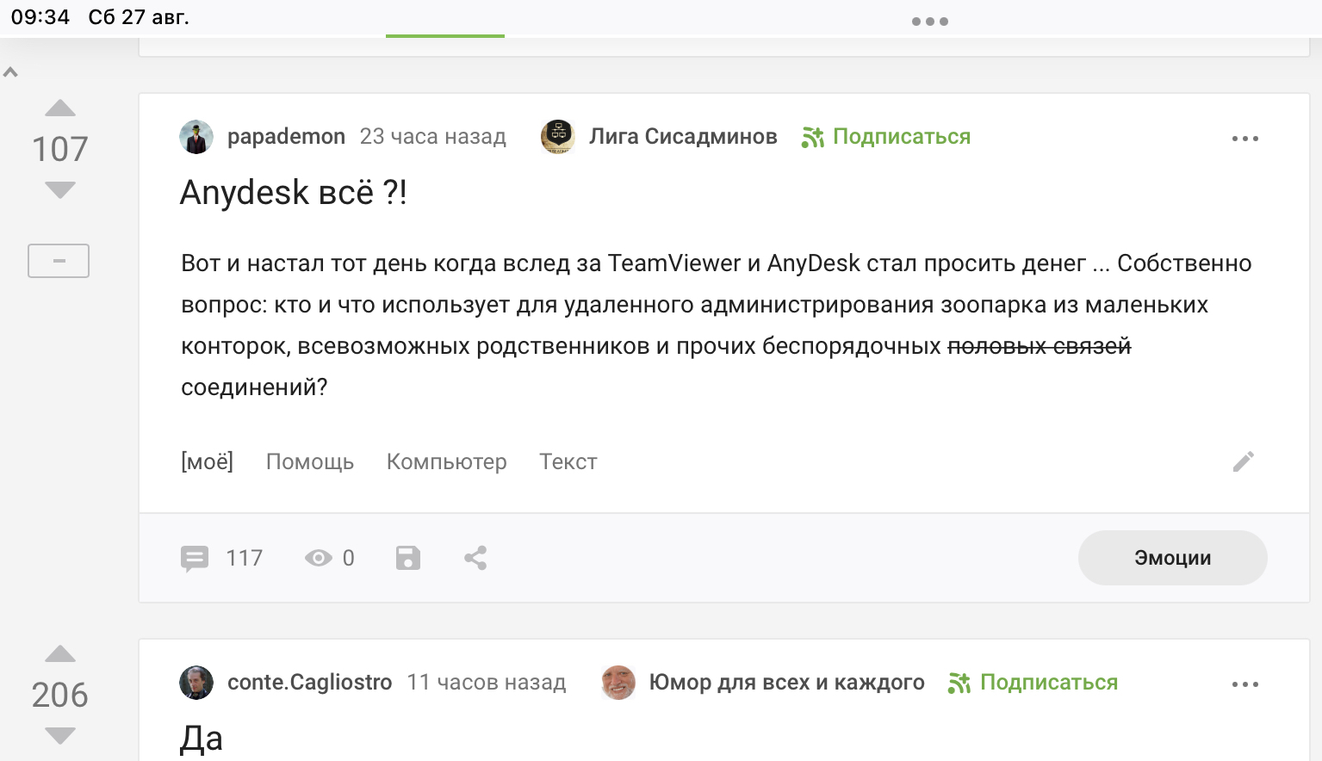1322x761 pixels.
Task: Open comments of the Anydesk post
Action: pyautogui.click(x=195, y=559)
